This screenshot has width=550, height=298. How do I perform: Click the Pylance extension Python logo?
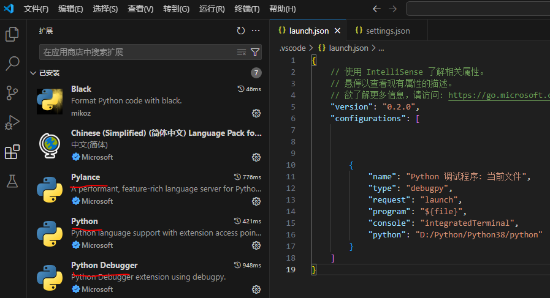[50, 190]
